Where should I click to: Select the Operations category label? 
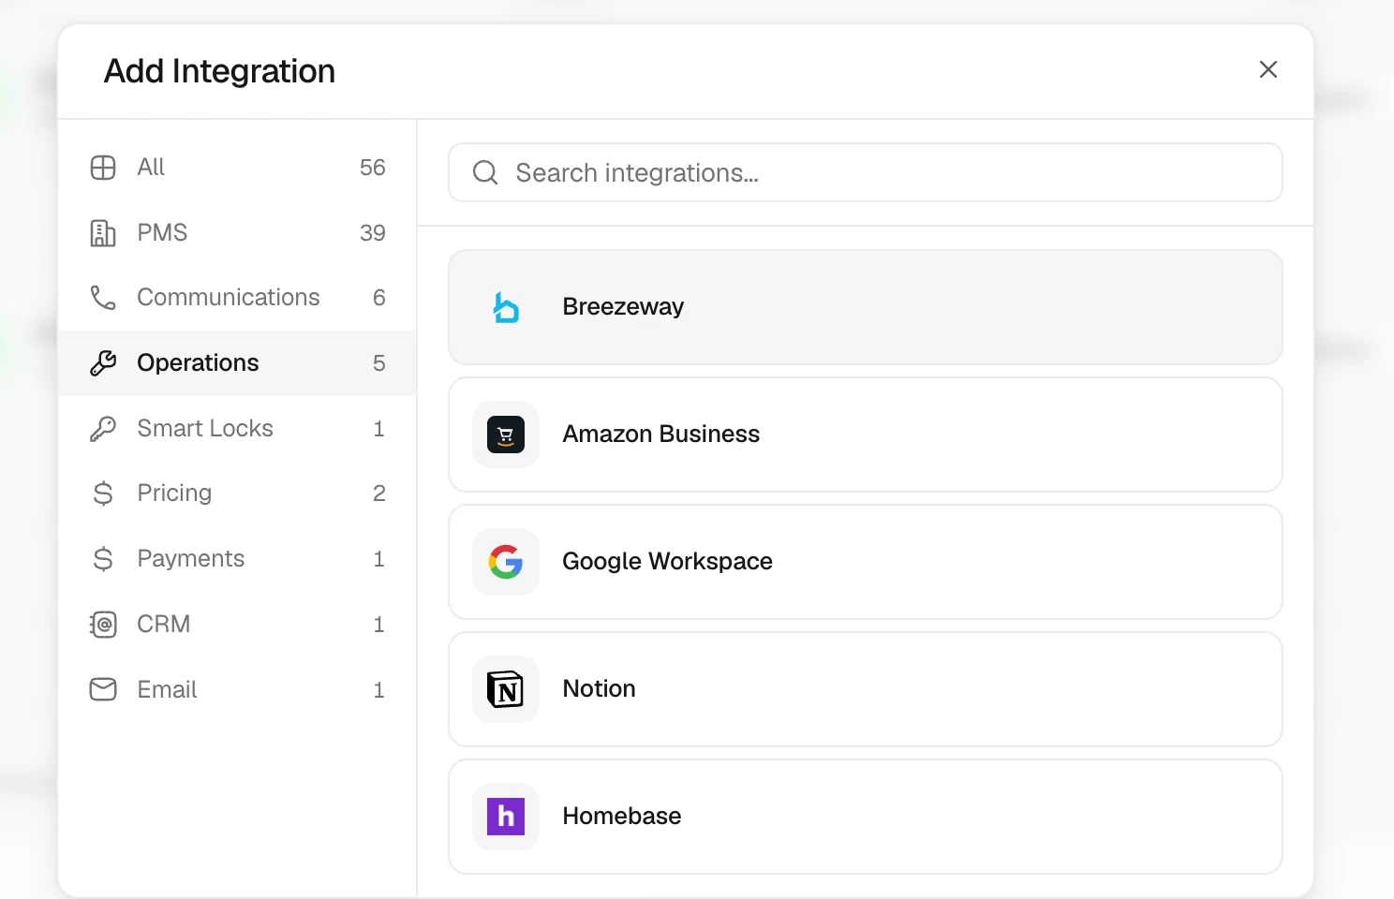198,363
